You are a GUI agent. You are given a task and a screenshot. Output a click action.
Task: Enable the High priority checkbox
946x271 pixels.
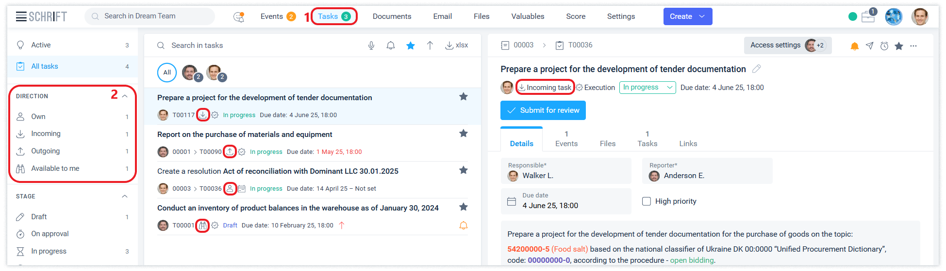click(647, 201)
